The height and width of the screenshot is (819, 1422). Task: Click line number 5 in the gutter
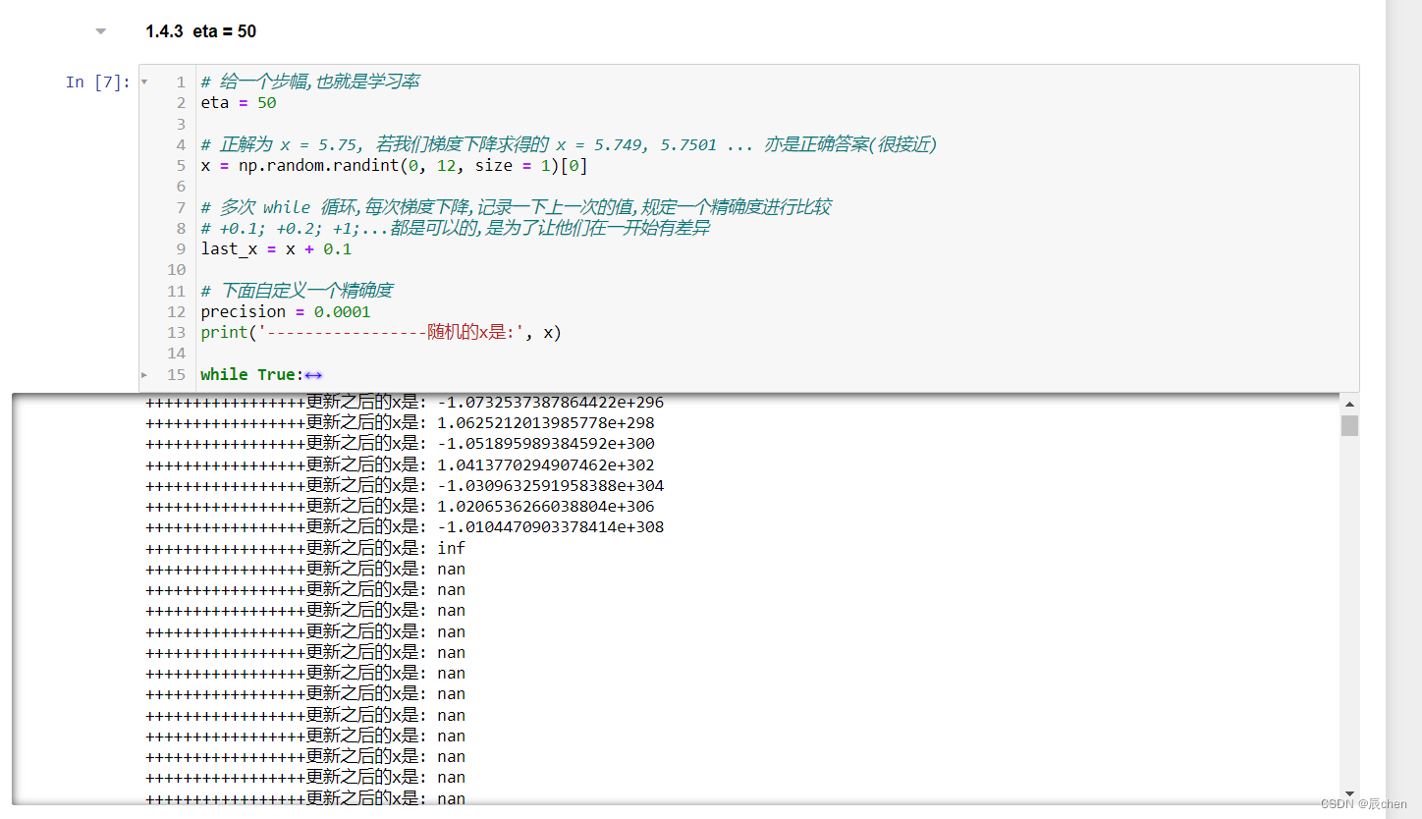click(181, 165)
